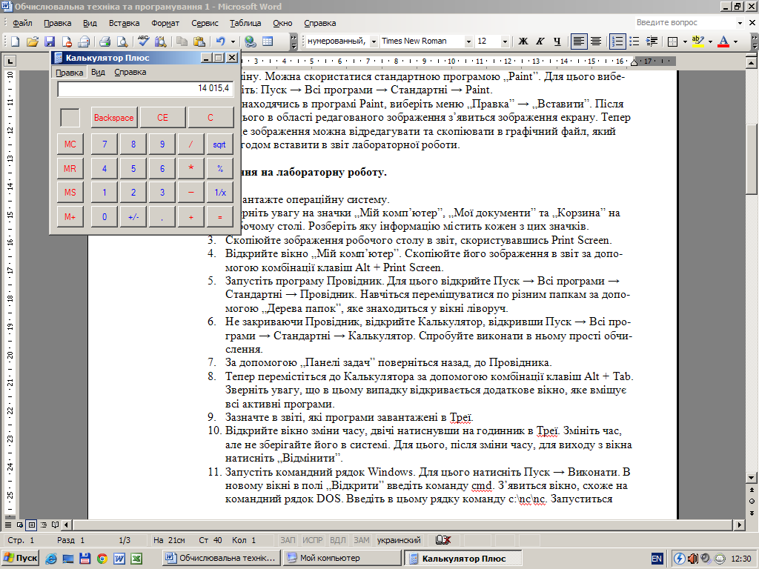Undo the last action in Word
Image resolution: width=759 pixels, height=569 pixels.
point(221,41)
